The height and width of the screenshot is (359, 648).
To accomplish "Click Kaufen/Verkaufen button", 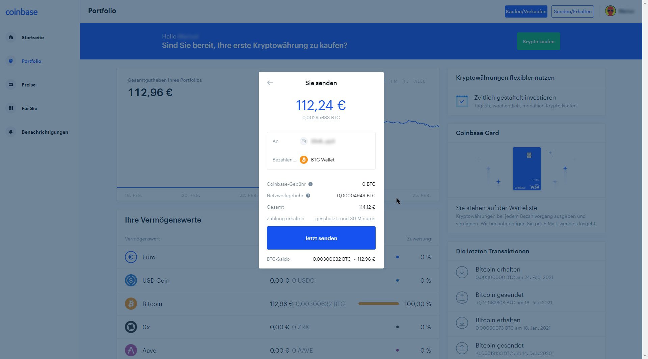I will click(x=526, y=11).
